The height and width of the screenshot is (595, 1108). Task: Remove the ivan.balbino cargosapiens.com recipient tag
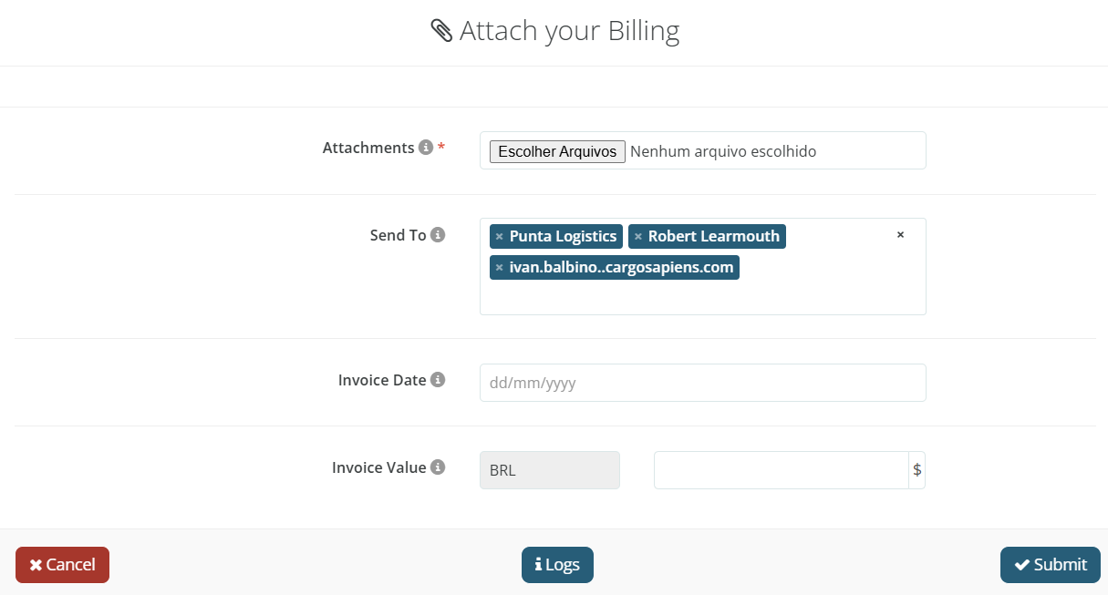point(499,268)
